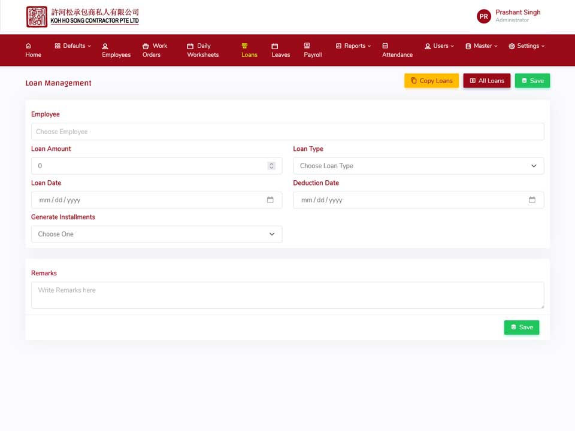Click the PR user avatar
Screen dimensions: 575x431
coord(484,16)
